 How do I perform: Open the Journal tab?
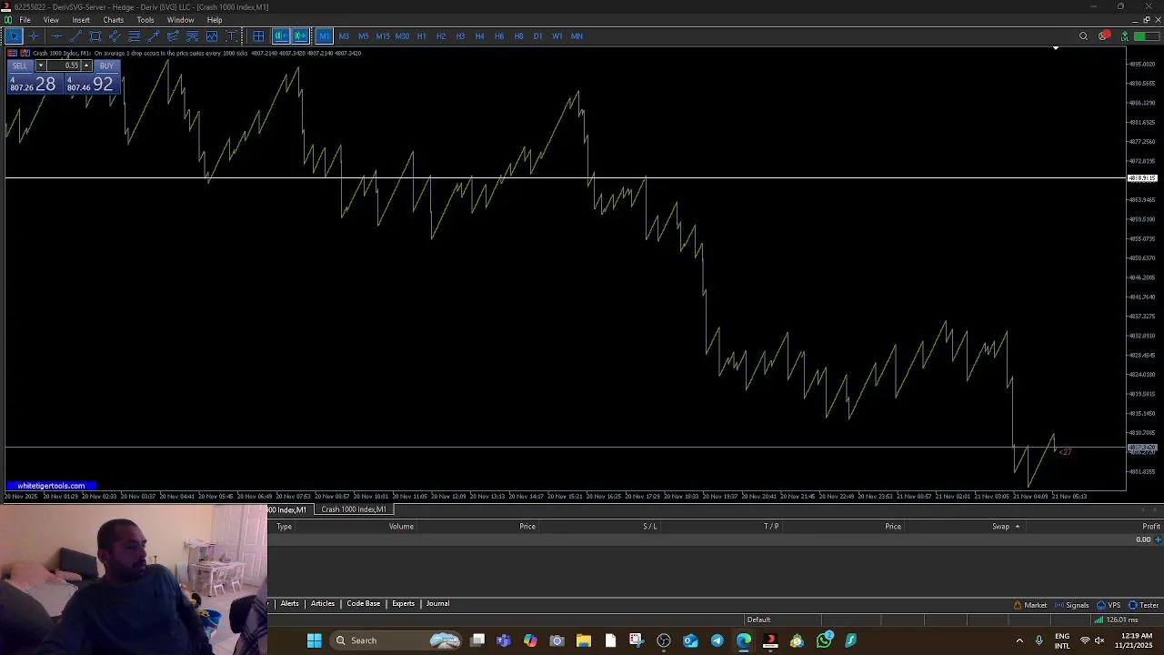click(x=437, y=604)
